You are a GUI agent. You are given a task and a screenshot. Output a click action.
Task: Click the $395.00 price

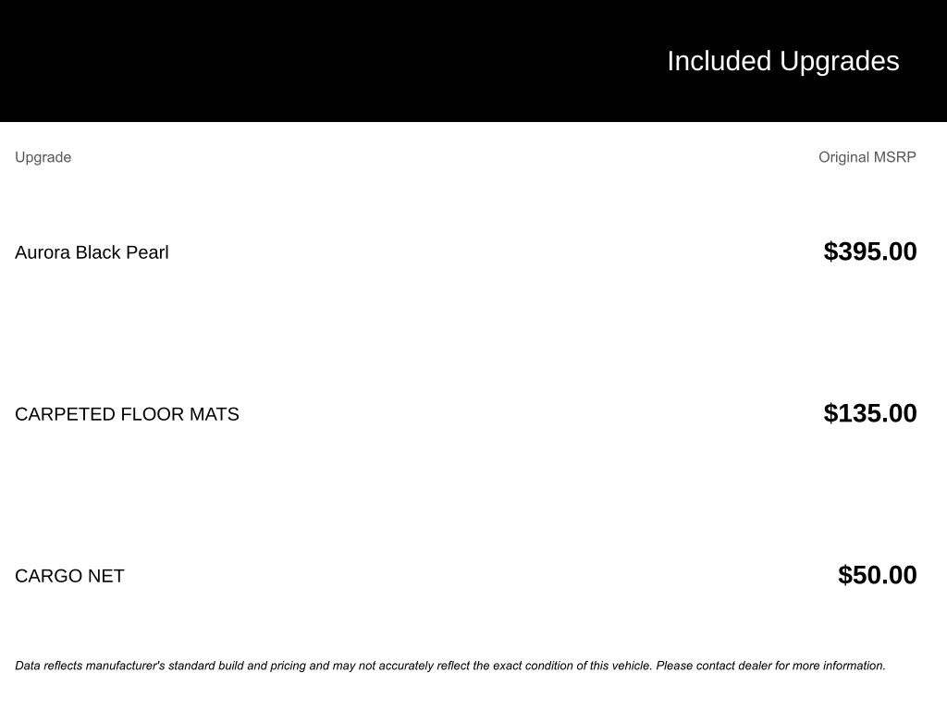[869, 251]
